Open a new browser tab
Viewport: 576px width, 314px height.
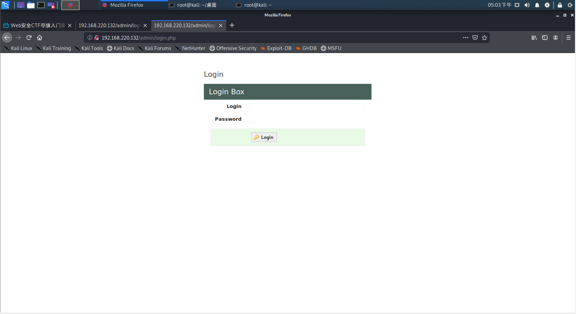click(x=232, y=25)
